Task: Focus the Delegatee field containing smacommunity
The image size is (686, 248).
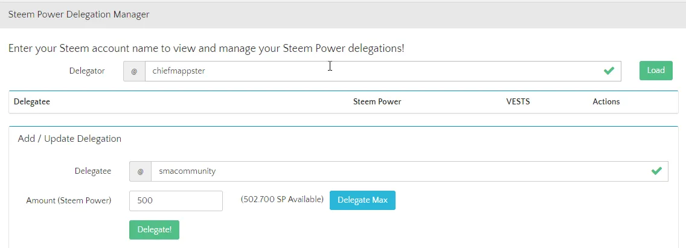Action: point(409,171)
